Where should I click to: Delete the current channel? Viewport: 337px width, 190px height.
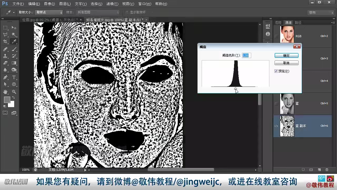click(x=327, y=170)
